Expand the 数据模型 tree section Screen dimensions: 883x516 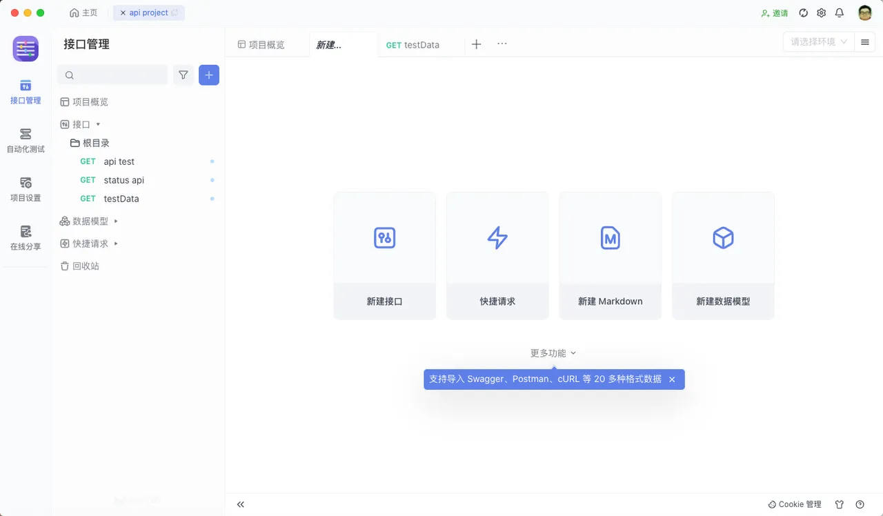(x=116, y=221)
